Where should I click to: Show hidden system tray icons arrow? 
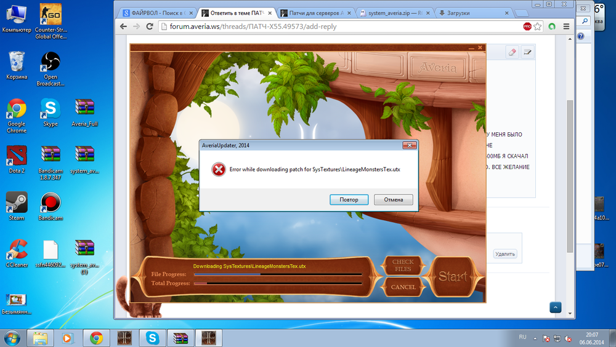click(x=534, y=338)
